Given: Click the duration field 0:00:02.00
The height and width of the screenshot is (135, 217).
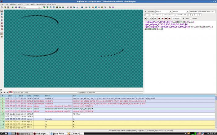Looking at the screenshot, I should (x=181, y=15).
